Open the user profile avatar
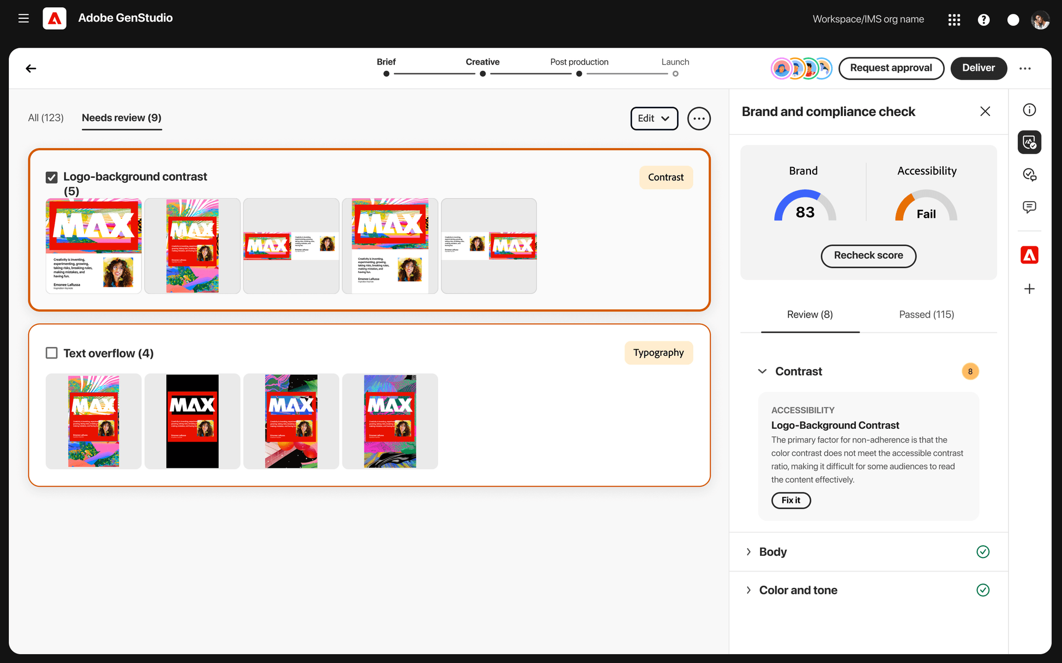The image size is (1062, 663). [1040, 20]
